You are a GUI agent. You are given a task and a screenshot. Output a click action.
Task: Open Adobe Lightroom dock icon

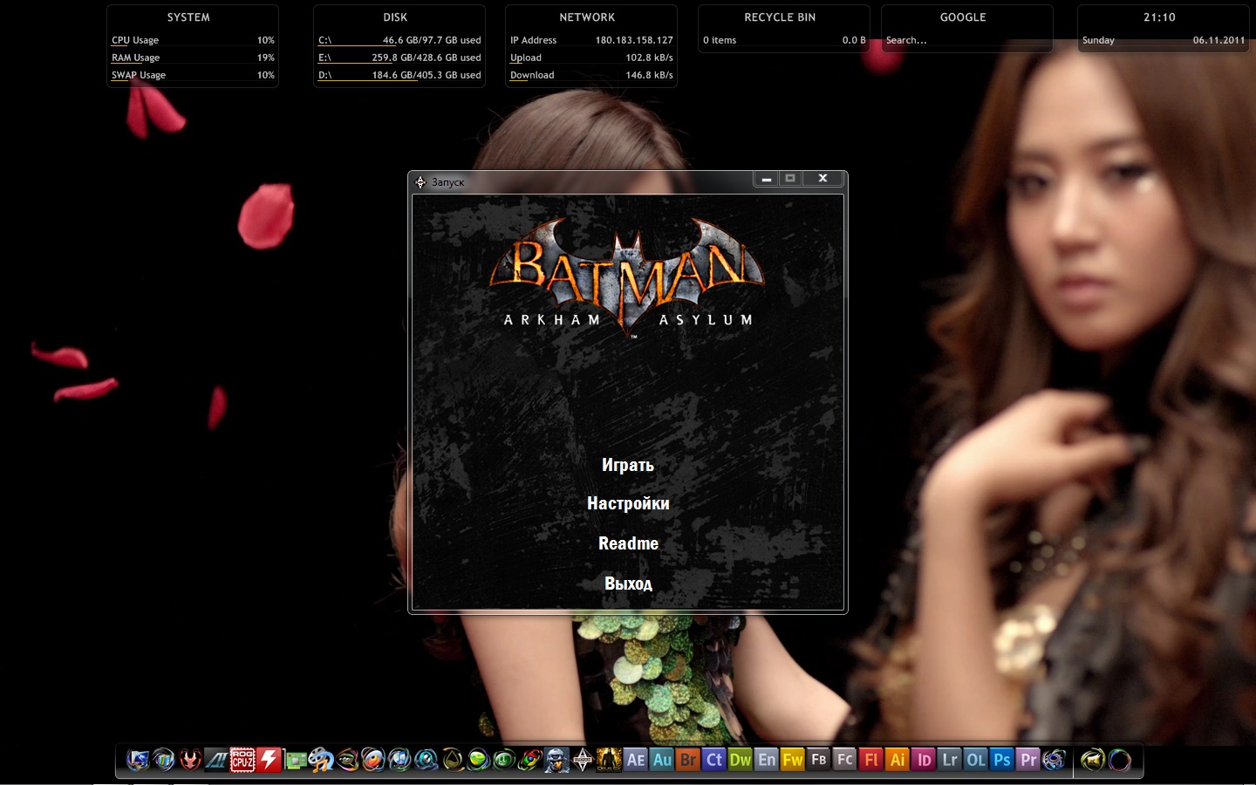950,760
